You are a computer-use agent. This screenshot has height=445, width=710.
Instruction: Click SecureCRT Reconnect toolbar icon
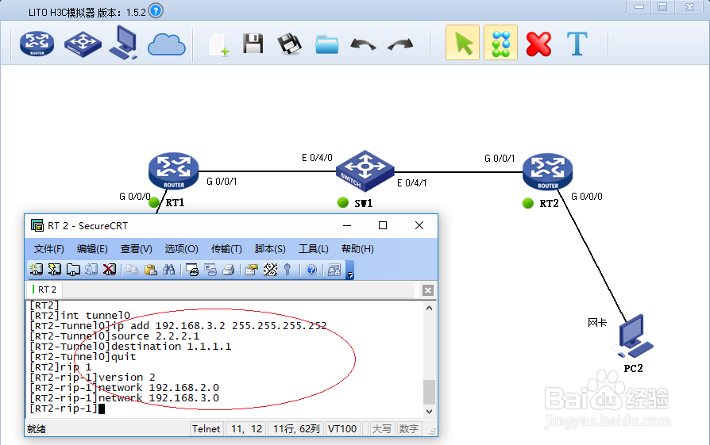[91, 270]
